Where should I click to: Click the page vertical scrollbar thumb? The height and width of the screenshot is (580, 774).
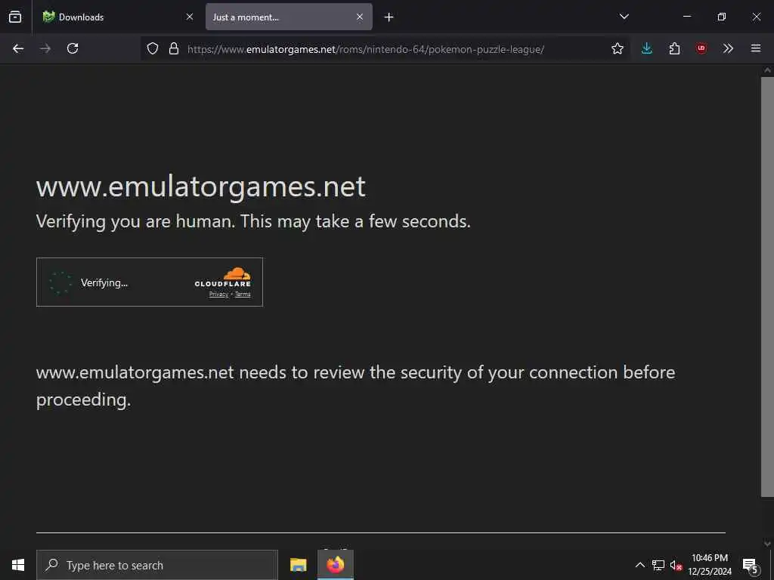[767, 286]
